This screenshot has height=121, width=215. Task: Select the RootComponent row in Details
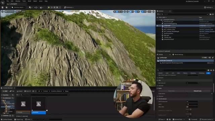pyautogui.click(x=185, y=63)
